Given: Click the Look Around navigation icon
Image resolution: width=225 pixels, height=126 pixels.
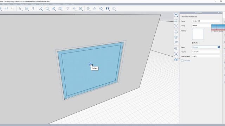Looking at the screenshot, I should point(176,32).
